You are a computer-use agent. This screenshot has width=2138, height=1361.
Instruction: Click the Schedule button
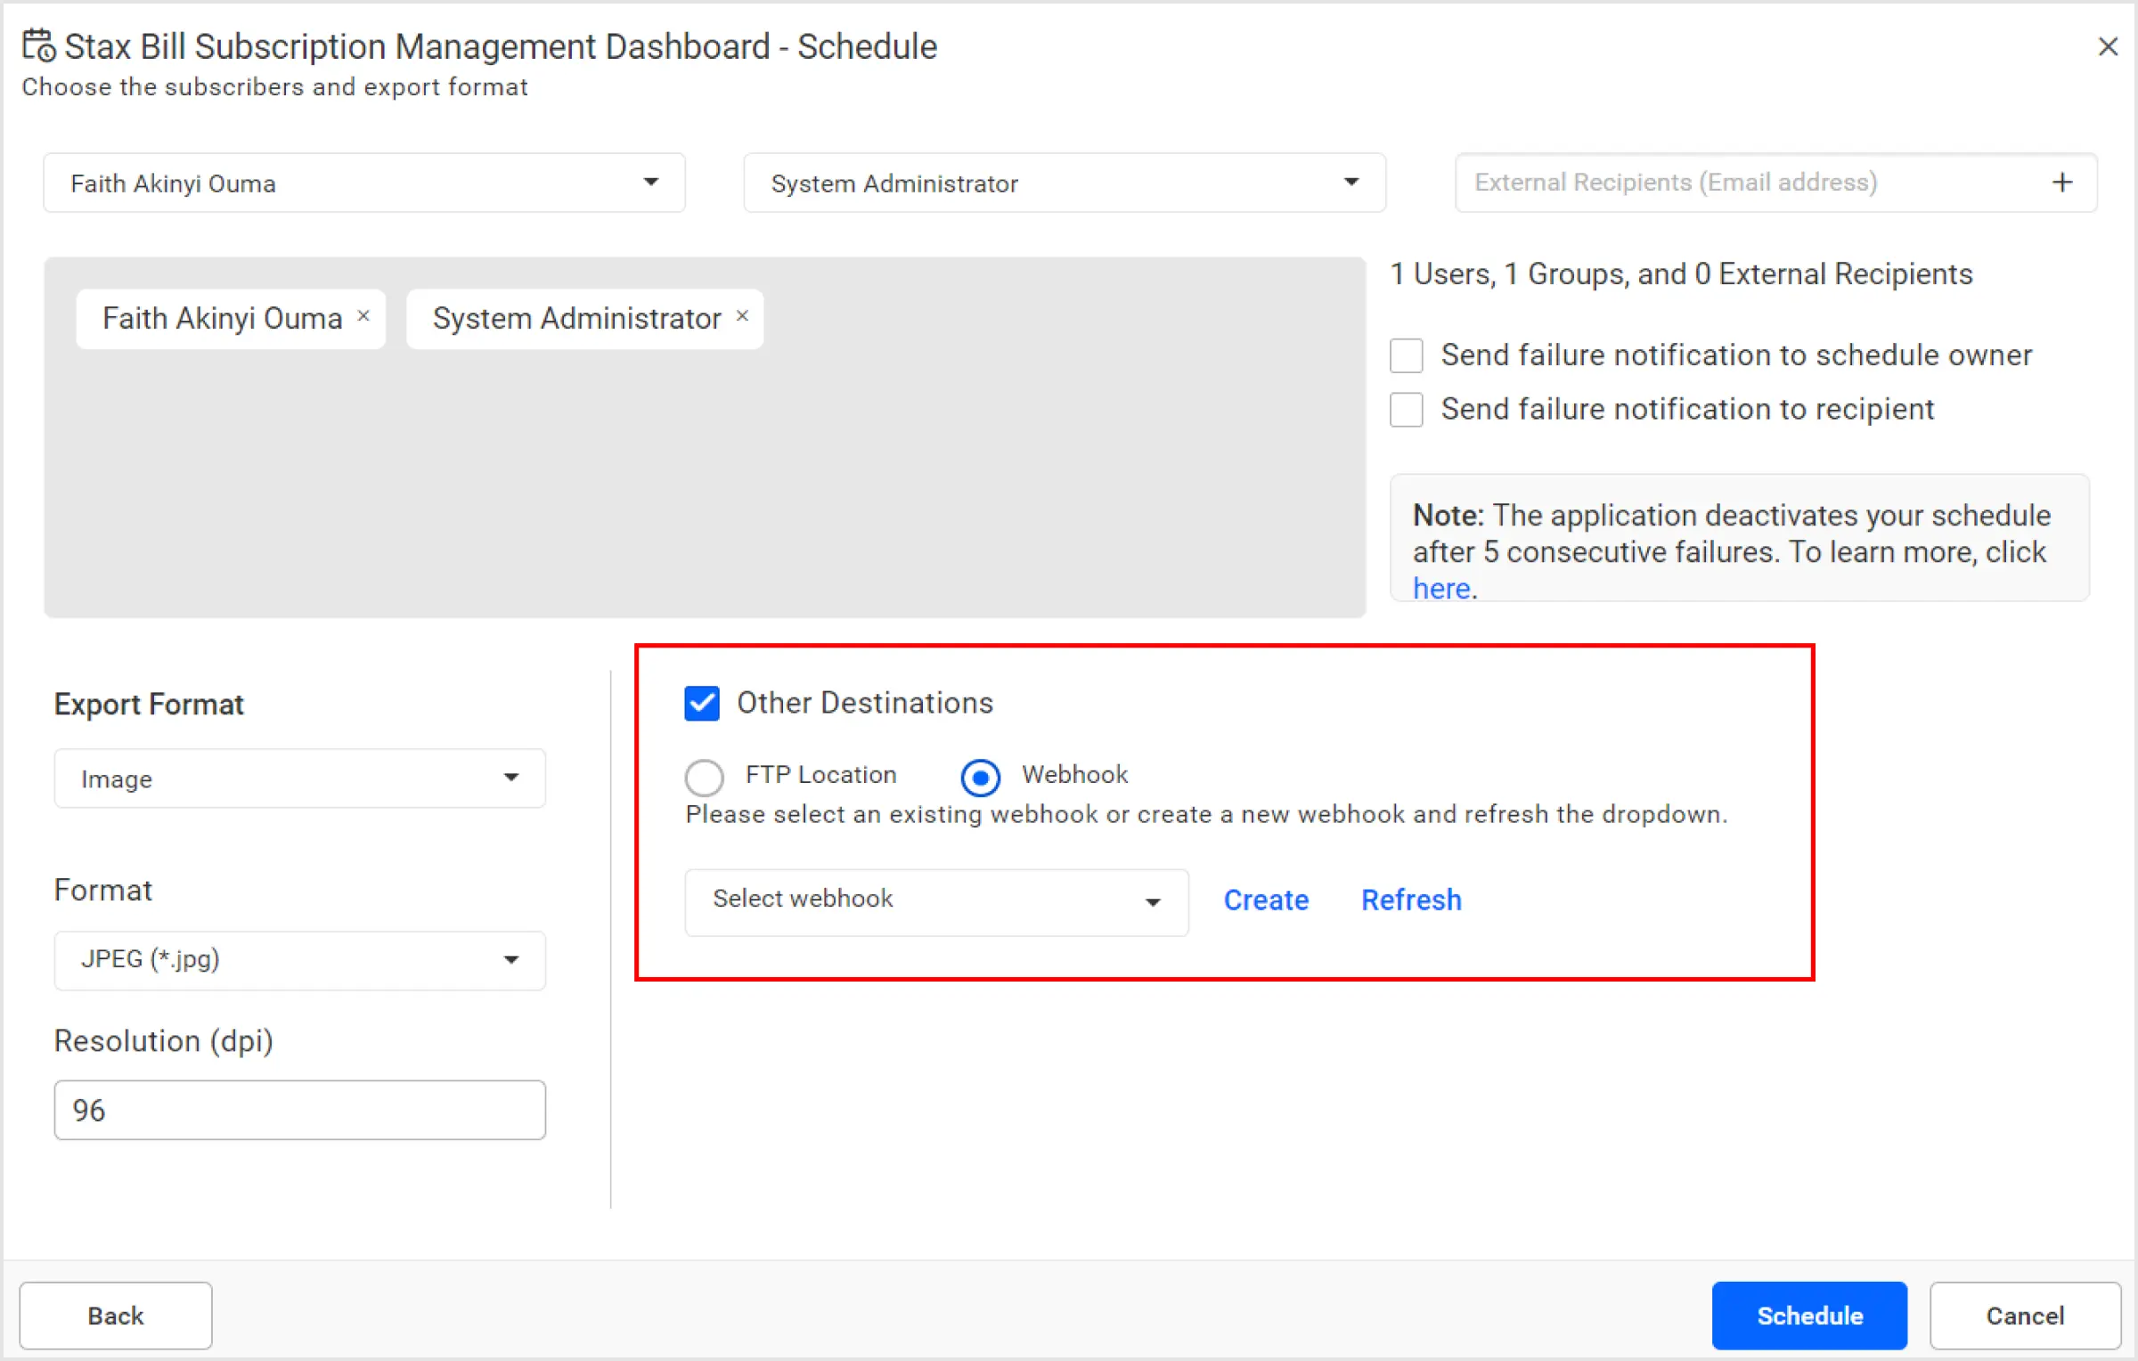click(1808, 1316)
